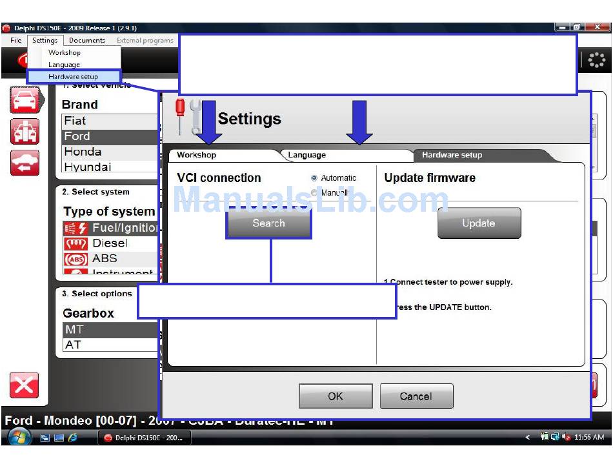
Task: Confirm settings with the OK button
Action: click(x=336, y=396)
